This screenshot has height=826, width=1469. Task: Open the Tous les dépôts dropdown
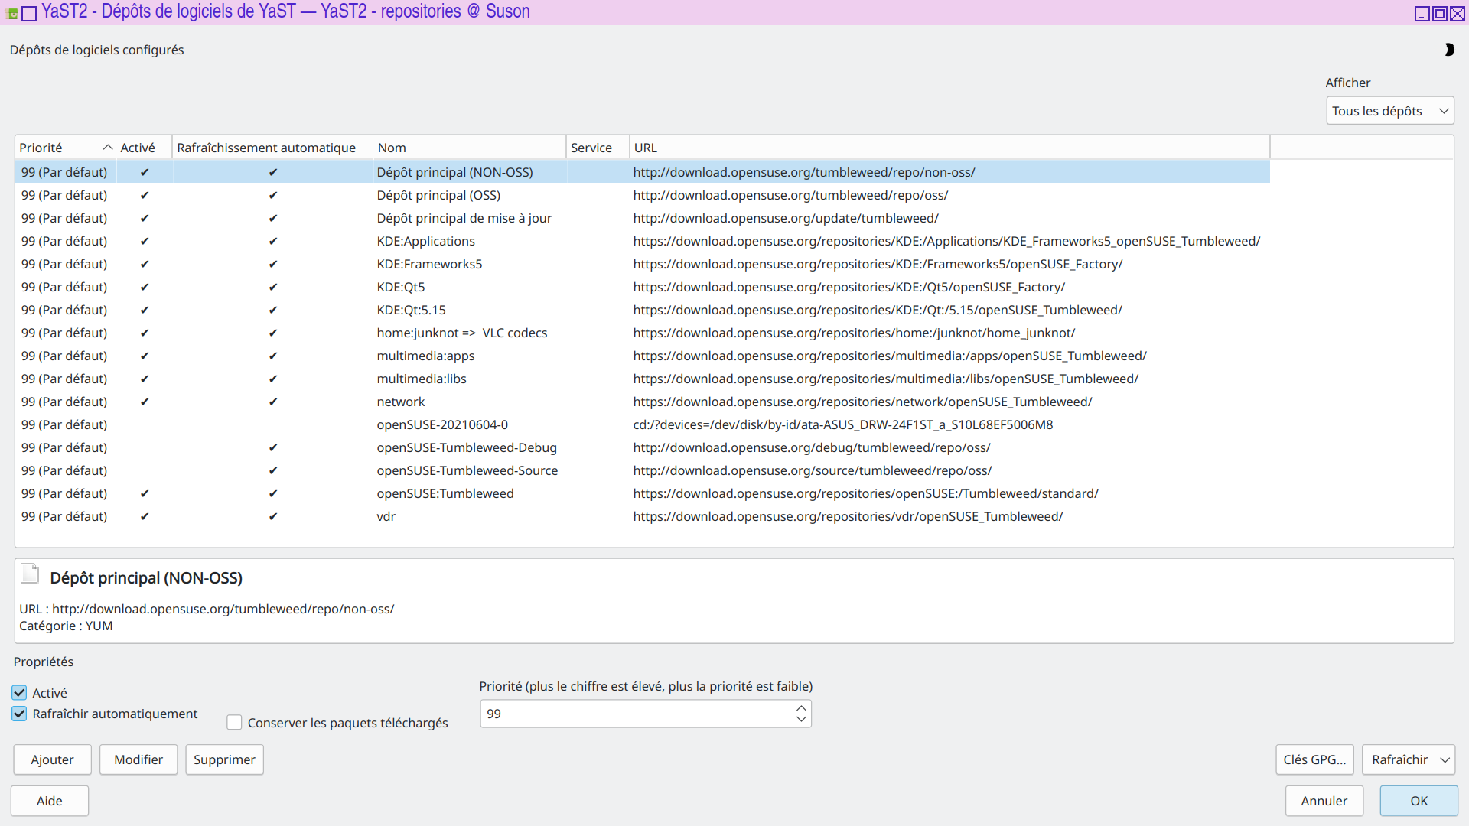[1389, 111]
